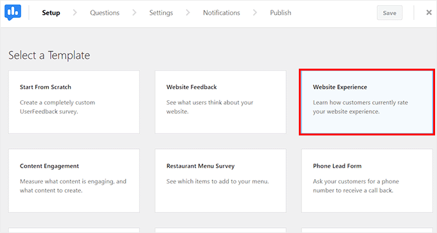
Task: Jump to the Publish step
Action: (x=280, y=13)
